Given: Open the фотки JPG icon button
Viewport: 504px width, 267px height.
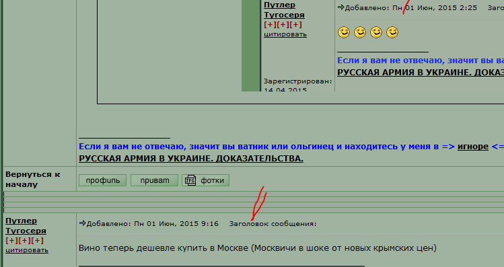Looking at the screenshot, I should [205, 180].
